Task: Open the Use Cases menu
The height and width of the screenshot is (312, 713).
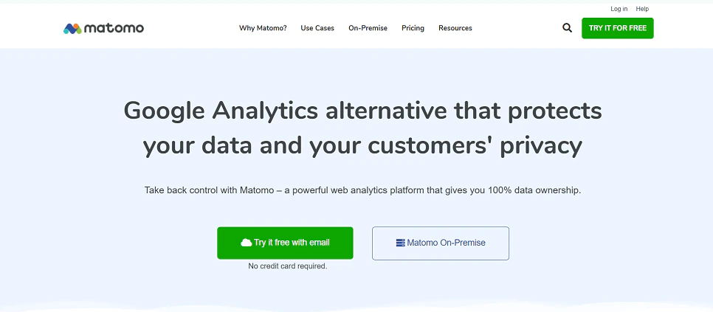Action: pyautogui.click(x=317, y=28)
